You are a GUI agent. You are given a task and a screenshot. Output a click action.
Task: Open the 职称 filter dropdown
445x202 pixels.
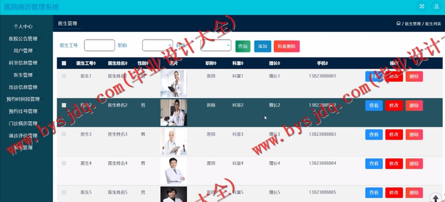click(158, 45)
